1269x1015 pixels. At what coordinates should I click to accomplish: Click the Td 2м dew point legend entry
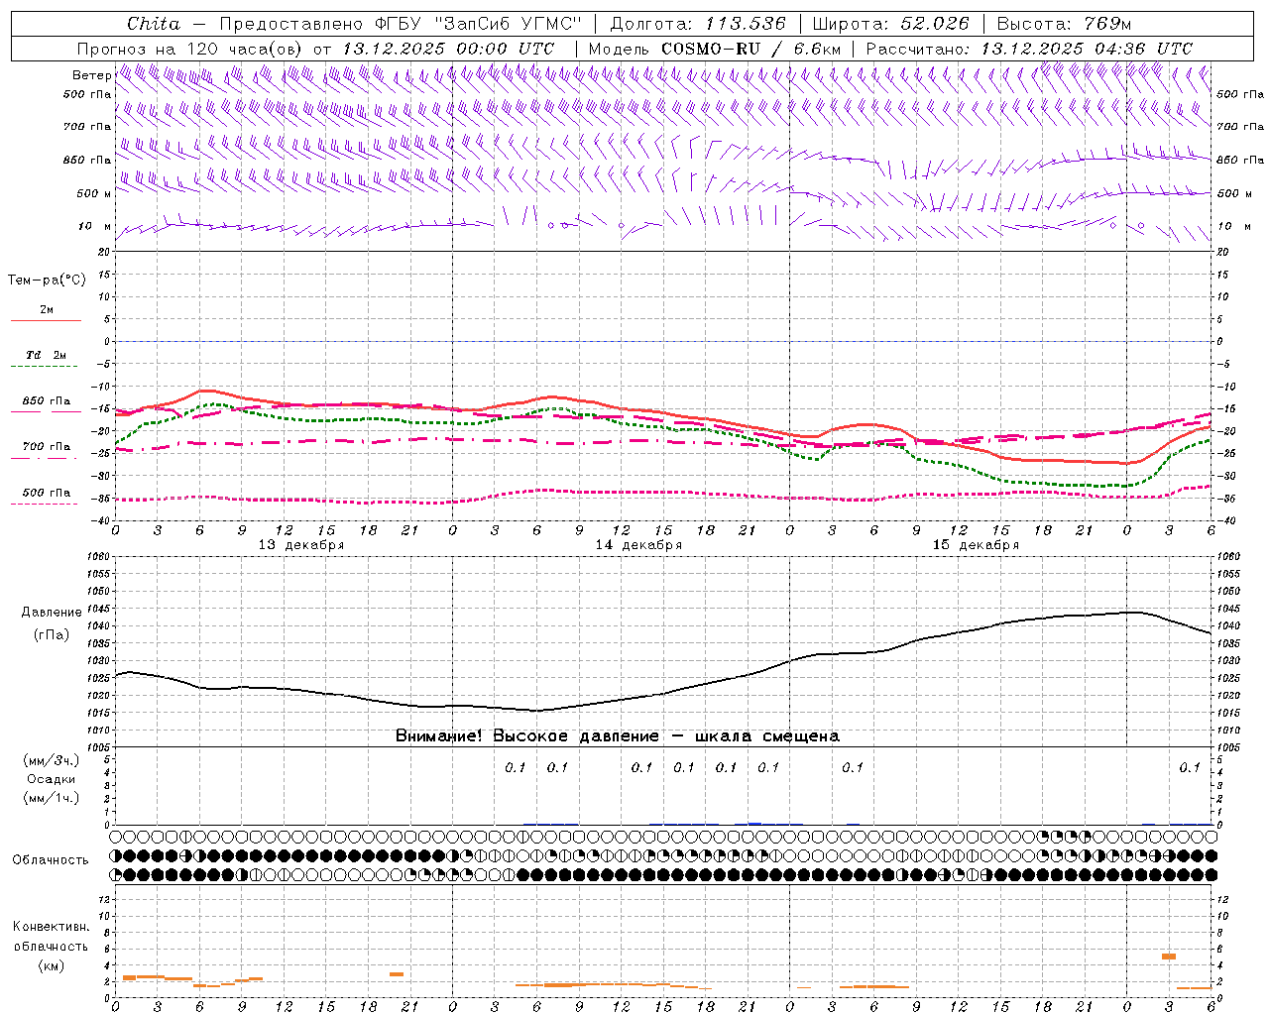(46, 354)
